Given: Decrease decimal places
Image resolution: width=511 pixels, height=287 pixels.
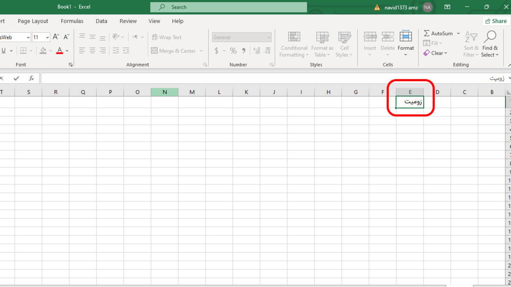Looking at the screenshot, I should (x=267, y=50).
